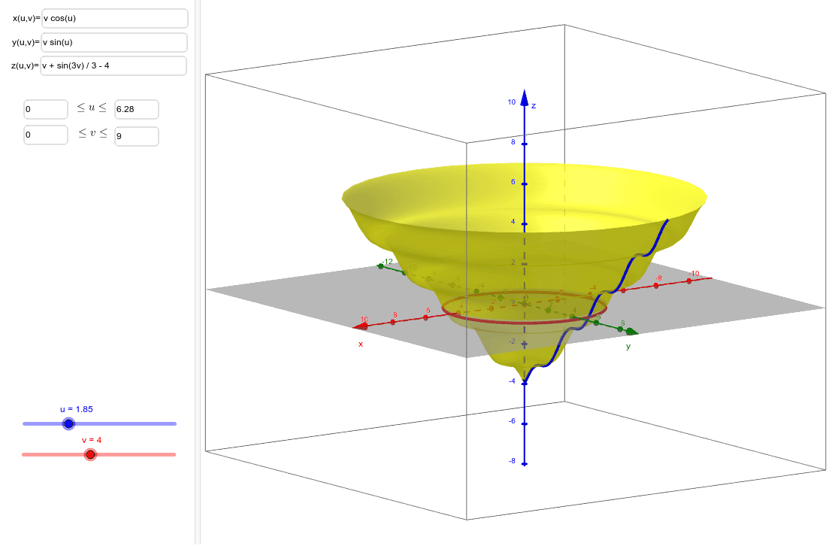The image size is (832, 546).
Task: Click the u upper bound field showing 6.28
Action: click(x=136, y=109)
